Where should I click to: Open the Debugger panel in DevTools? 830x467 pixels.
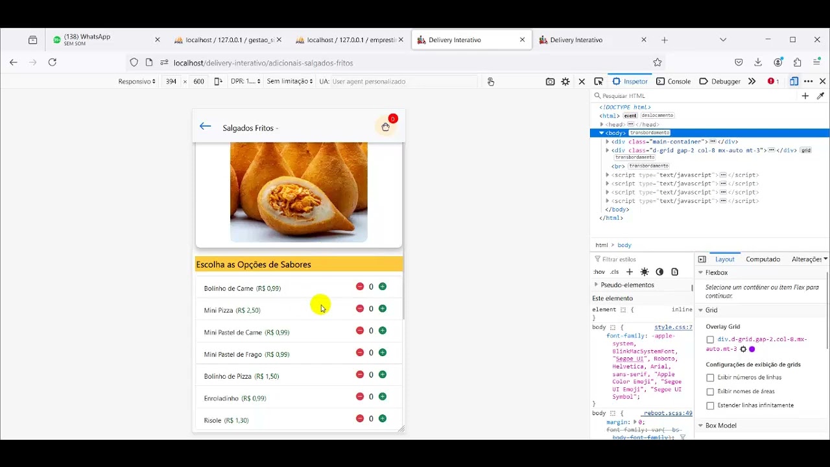click(720, 81)
